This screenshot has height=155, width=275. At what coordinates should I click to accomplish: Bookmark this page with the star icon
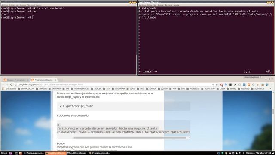tap(217, 84)
